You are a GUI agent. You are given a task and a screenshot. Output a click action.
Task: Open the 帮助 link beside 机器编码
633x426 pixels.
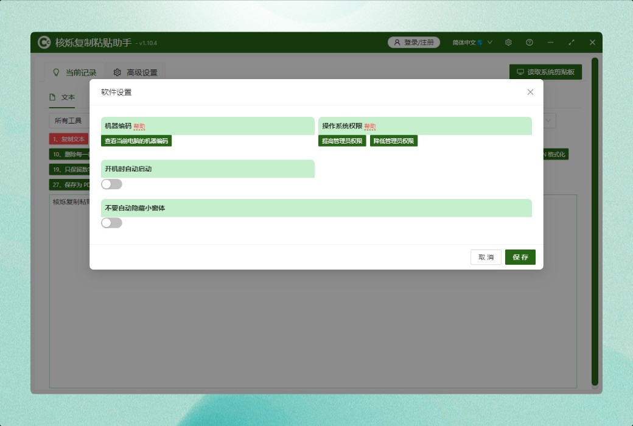[x=139, y=127]
